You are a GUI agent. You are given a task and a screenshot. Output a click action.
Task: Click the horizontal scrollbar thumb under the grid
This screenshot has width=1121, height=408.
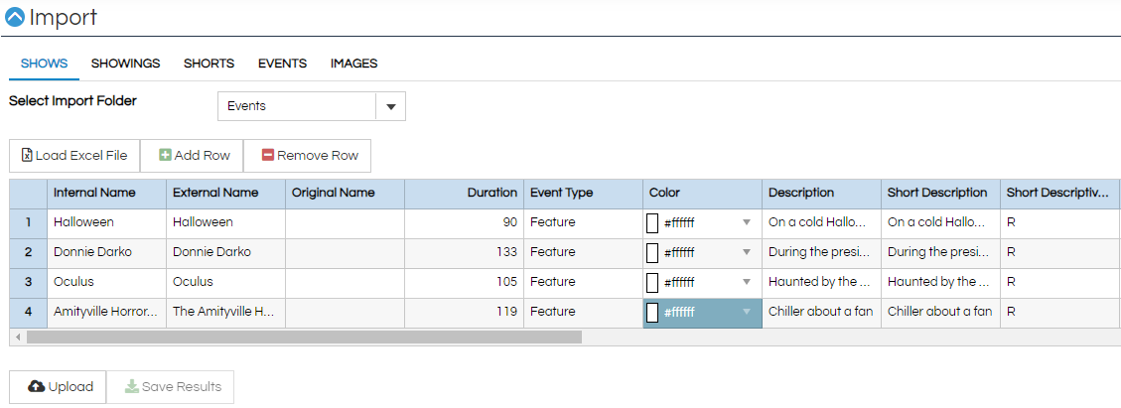(304, 337)
